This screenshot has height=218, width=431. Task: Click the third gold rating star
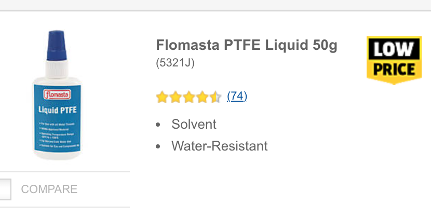tap(189, 97)
